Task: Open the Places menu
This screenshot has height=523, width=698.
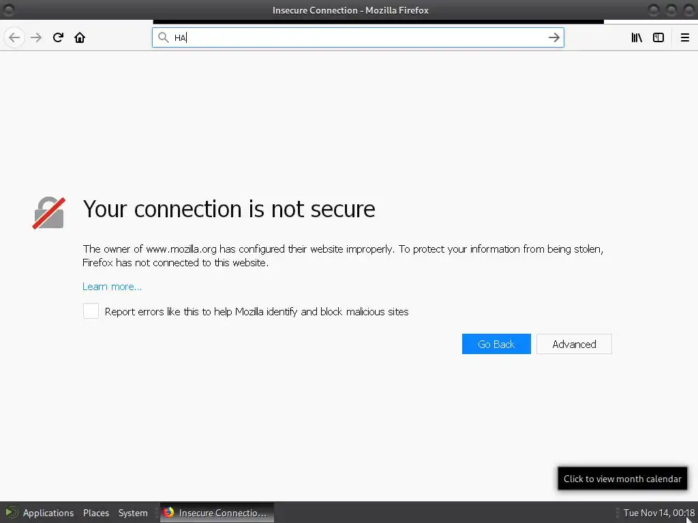Action: [x=95, y=513]
